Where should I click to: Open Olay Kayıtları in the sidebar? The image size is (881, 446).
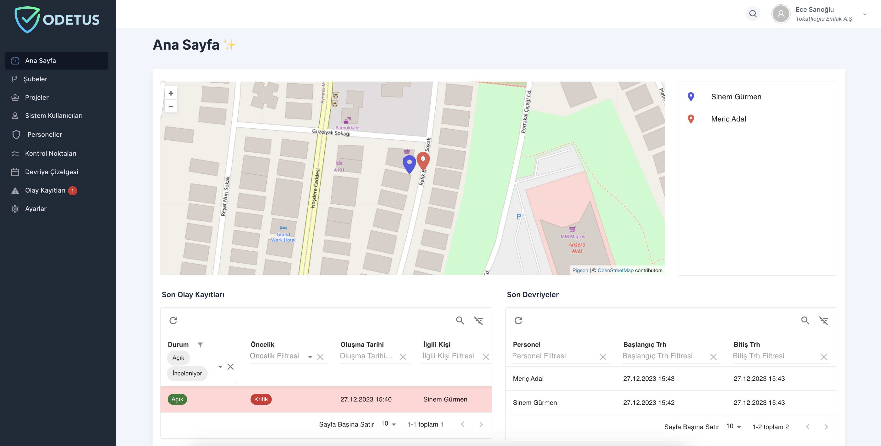pyautogui.click(x=45, y=191)
